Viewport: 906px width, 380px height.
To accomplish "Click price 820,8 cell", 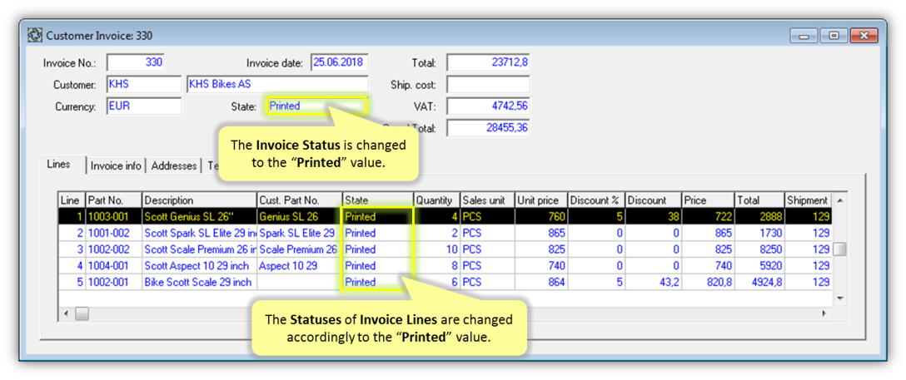I will (x=708, y=282).
